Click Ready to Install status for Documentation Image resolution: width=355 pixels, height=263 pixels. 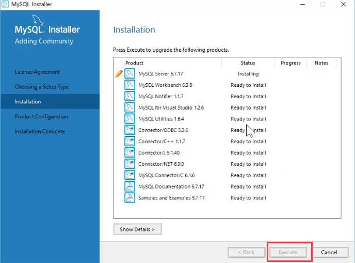point(248,187)
